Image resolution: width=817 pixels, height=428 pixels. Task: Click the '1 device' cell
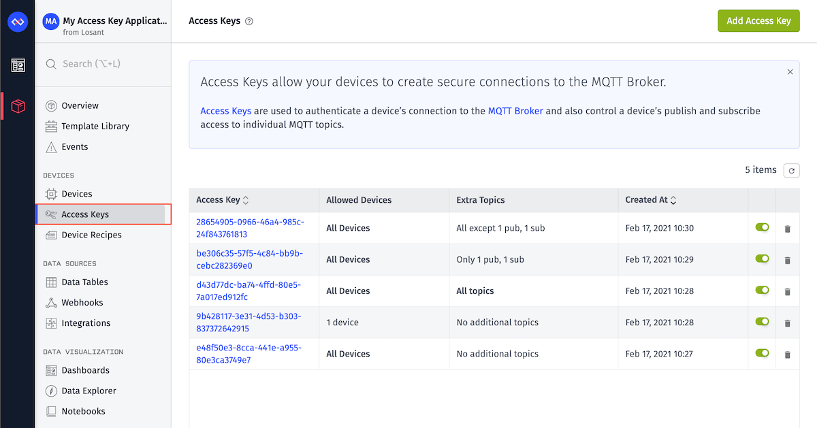342,323
